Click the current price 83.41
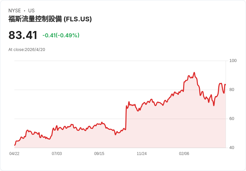This screenshot has width=246, height=171. pyautogui.click(x=23, y=35)
